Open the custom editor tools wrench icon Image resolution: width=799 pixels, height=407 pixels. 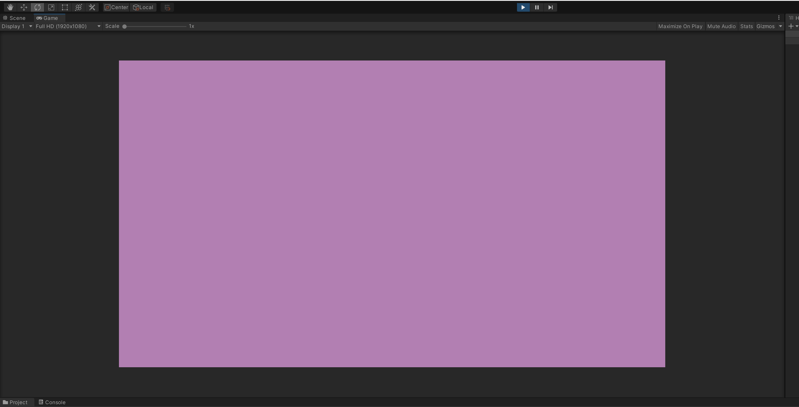point(92,7)
